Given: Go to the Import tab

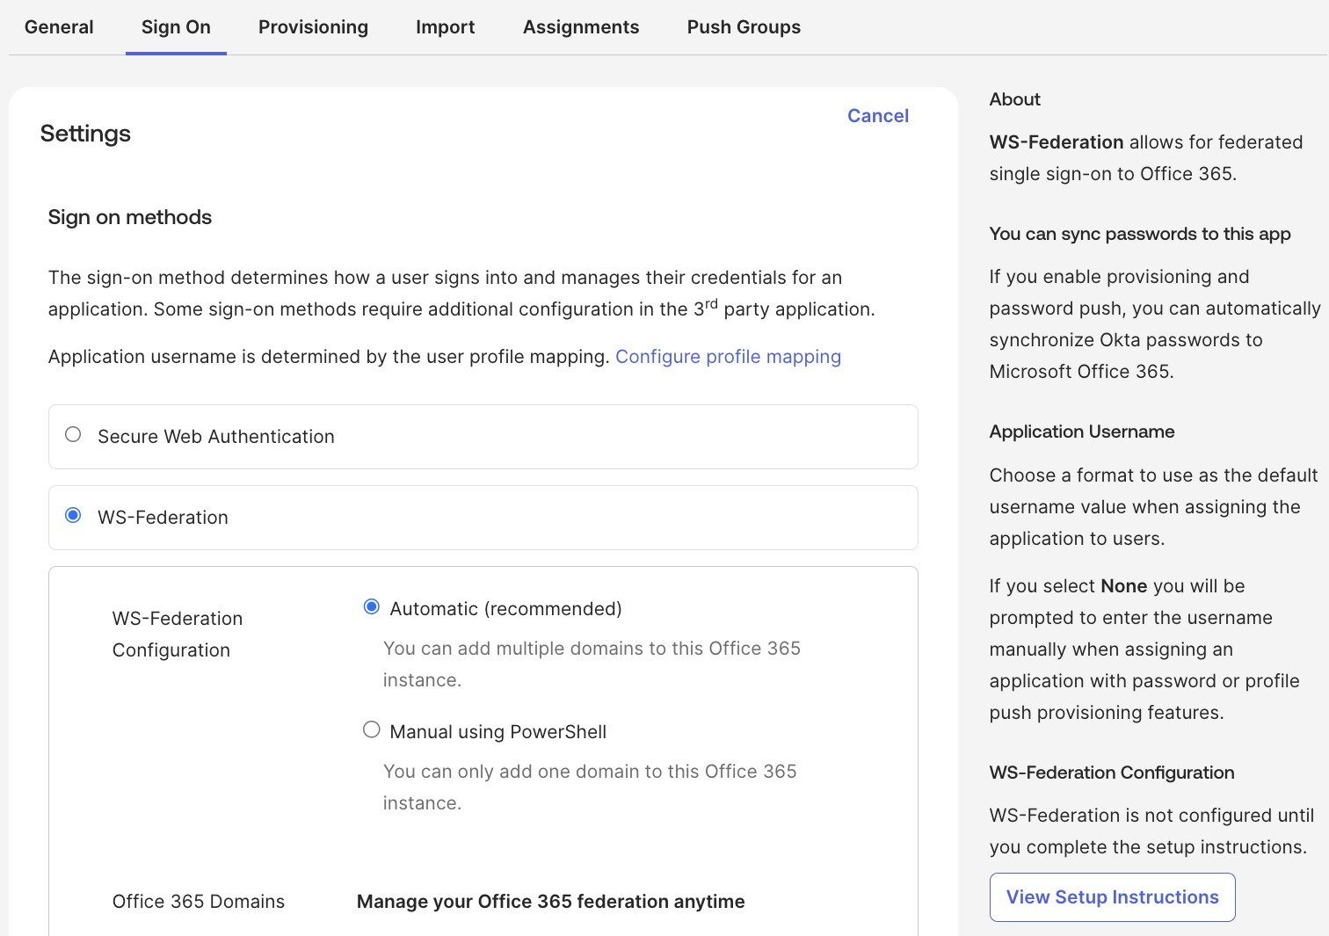Looking at the screenshot, I should [445, 27].
